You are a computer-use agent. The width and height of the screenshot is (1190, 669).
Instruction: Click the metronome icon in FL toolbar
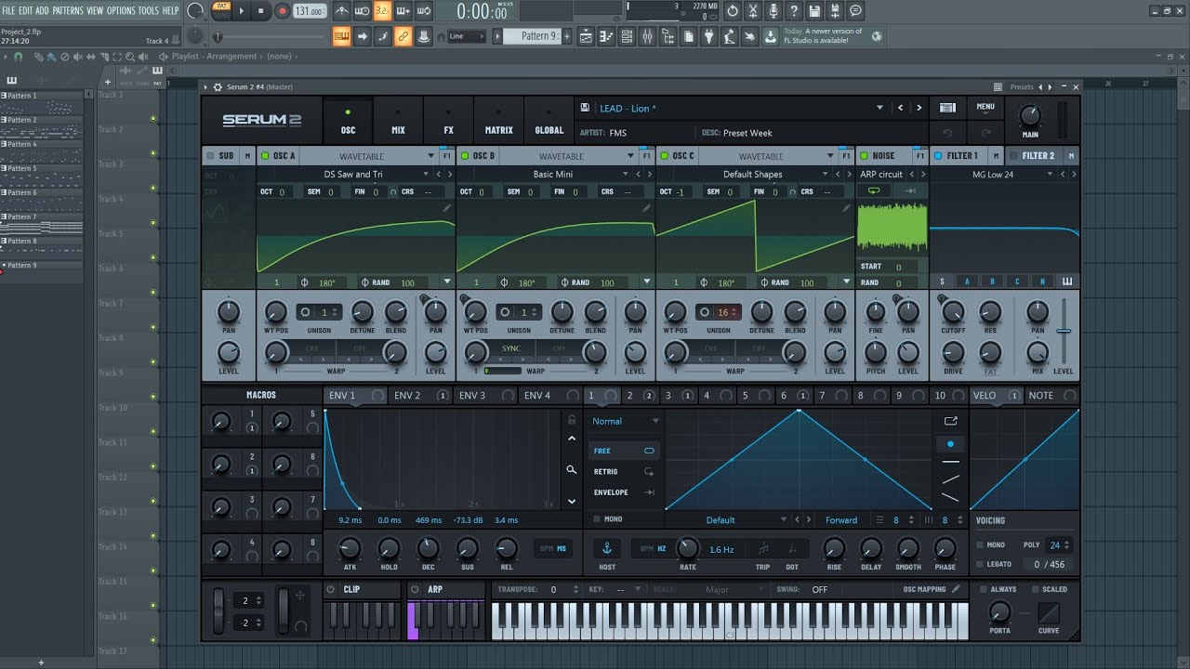[342, 11]
